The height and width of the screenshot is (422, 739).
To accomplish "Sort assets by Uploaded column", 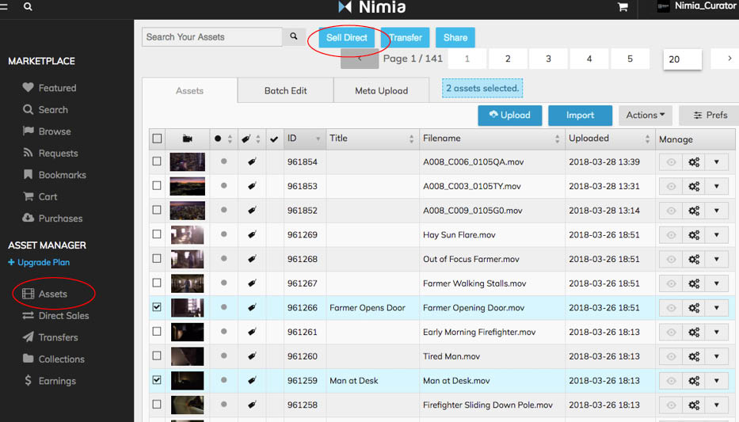I will tap(610, 139).
